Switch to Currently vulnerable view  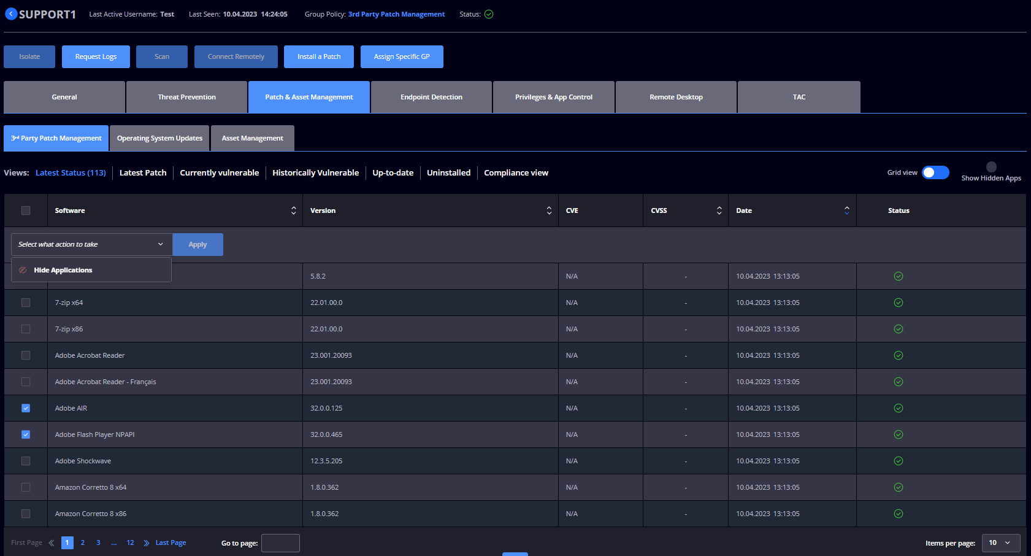[220, 172]
